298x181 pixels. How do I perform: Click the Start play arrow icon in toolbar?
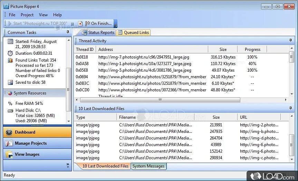pyautogui.click(x=10, y=24)
